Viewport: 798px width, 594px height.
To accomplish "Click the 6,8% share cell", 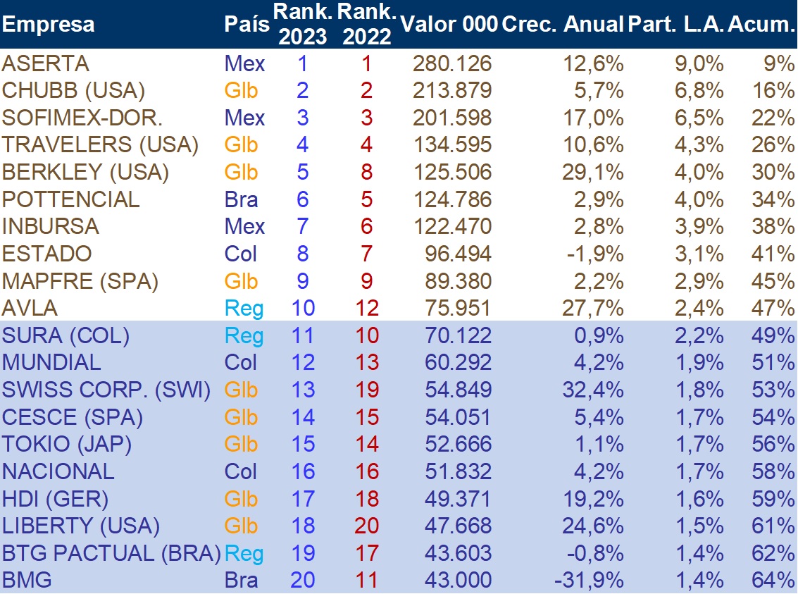I will 699,91.
